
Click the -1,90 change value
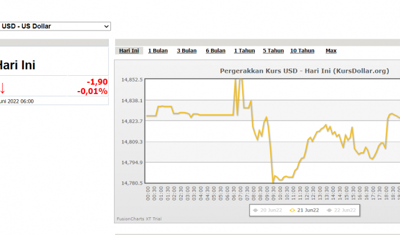coord(97,82)
